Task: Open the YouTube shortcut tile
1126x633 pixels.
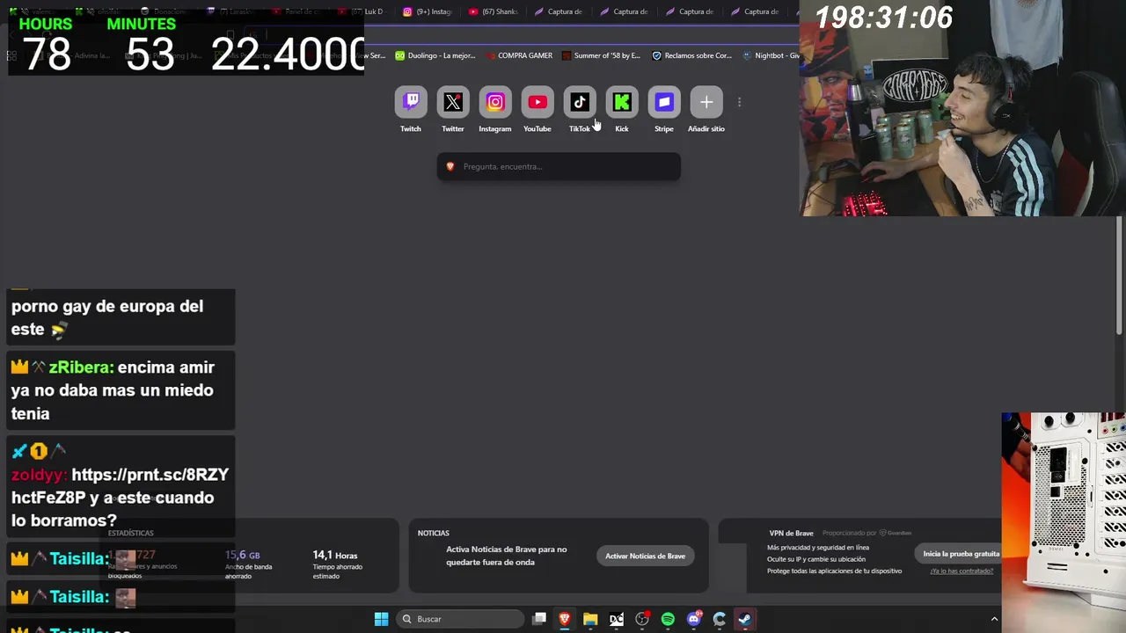Action: coord(537,102)
